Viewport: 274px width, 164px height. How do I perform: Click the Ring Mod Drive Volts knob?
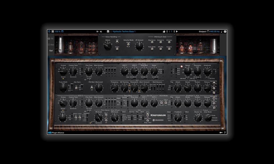point(134,103)
